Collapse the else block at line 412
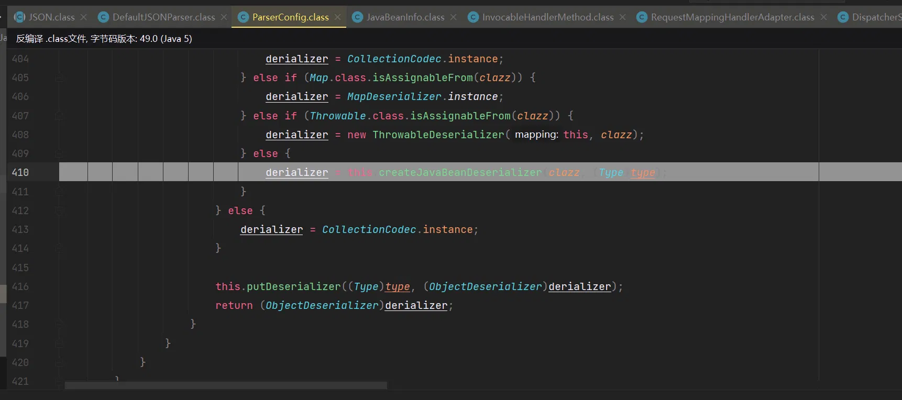 tap(59, 211)
